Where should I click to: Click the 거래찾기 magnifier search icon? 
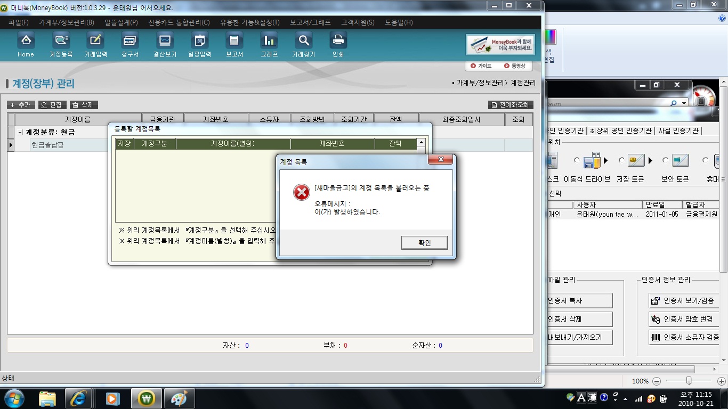click(x=303, y=41)
